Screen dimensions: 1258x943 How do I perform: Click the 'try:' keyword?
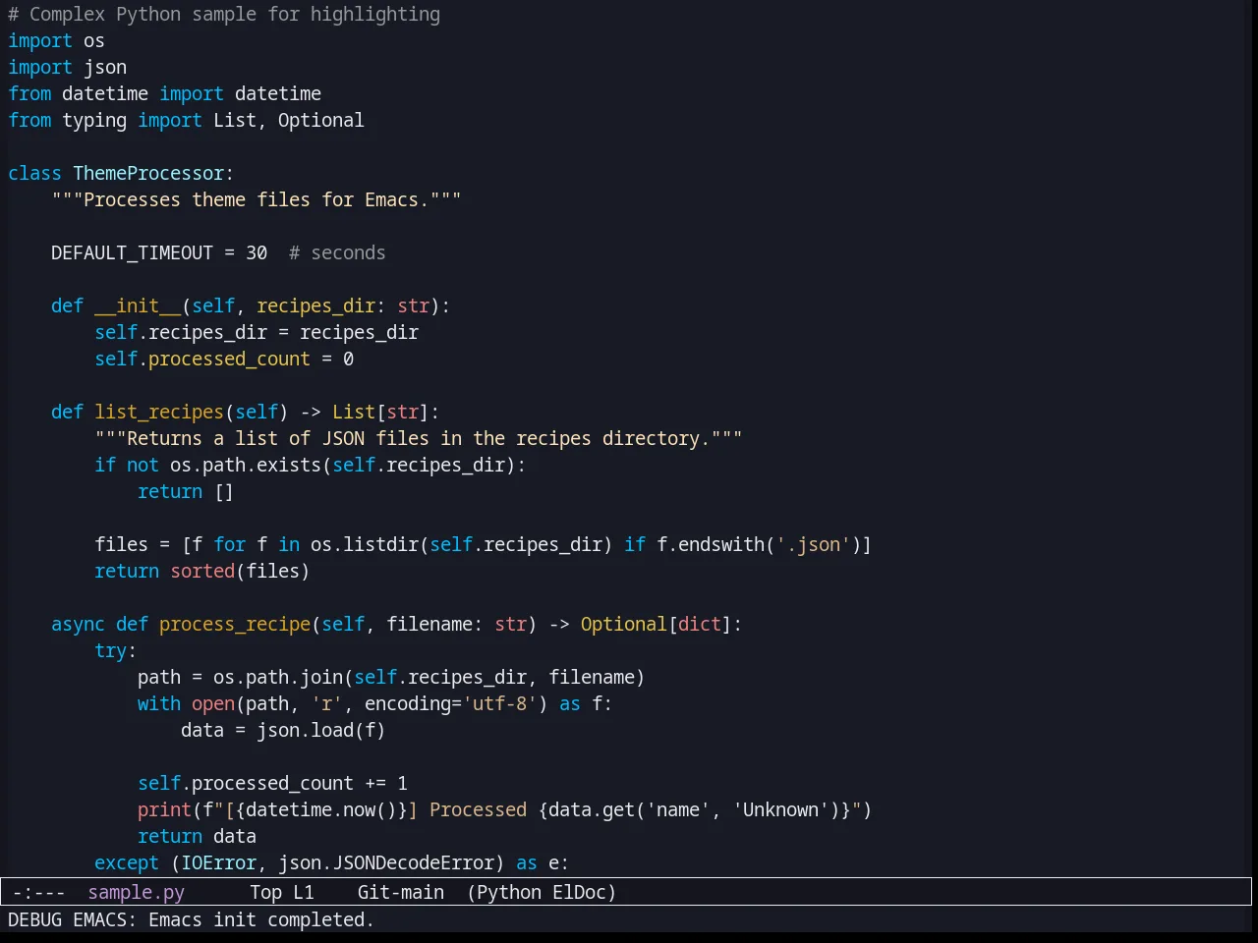[116, 650]
